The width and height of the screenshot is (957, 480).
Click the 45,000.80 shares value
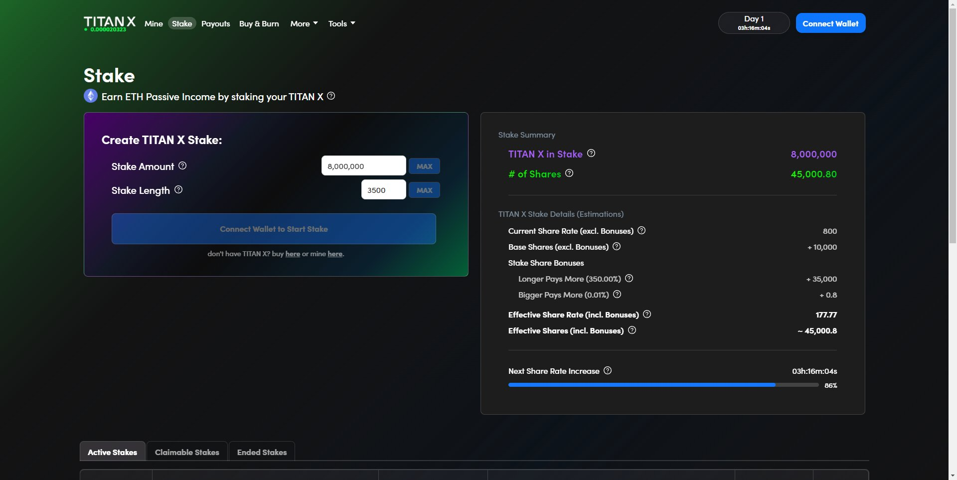coord(813,174)
